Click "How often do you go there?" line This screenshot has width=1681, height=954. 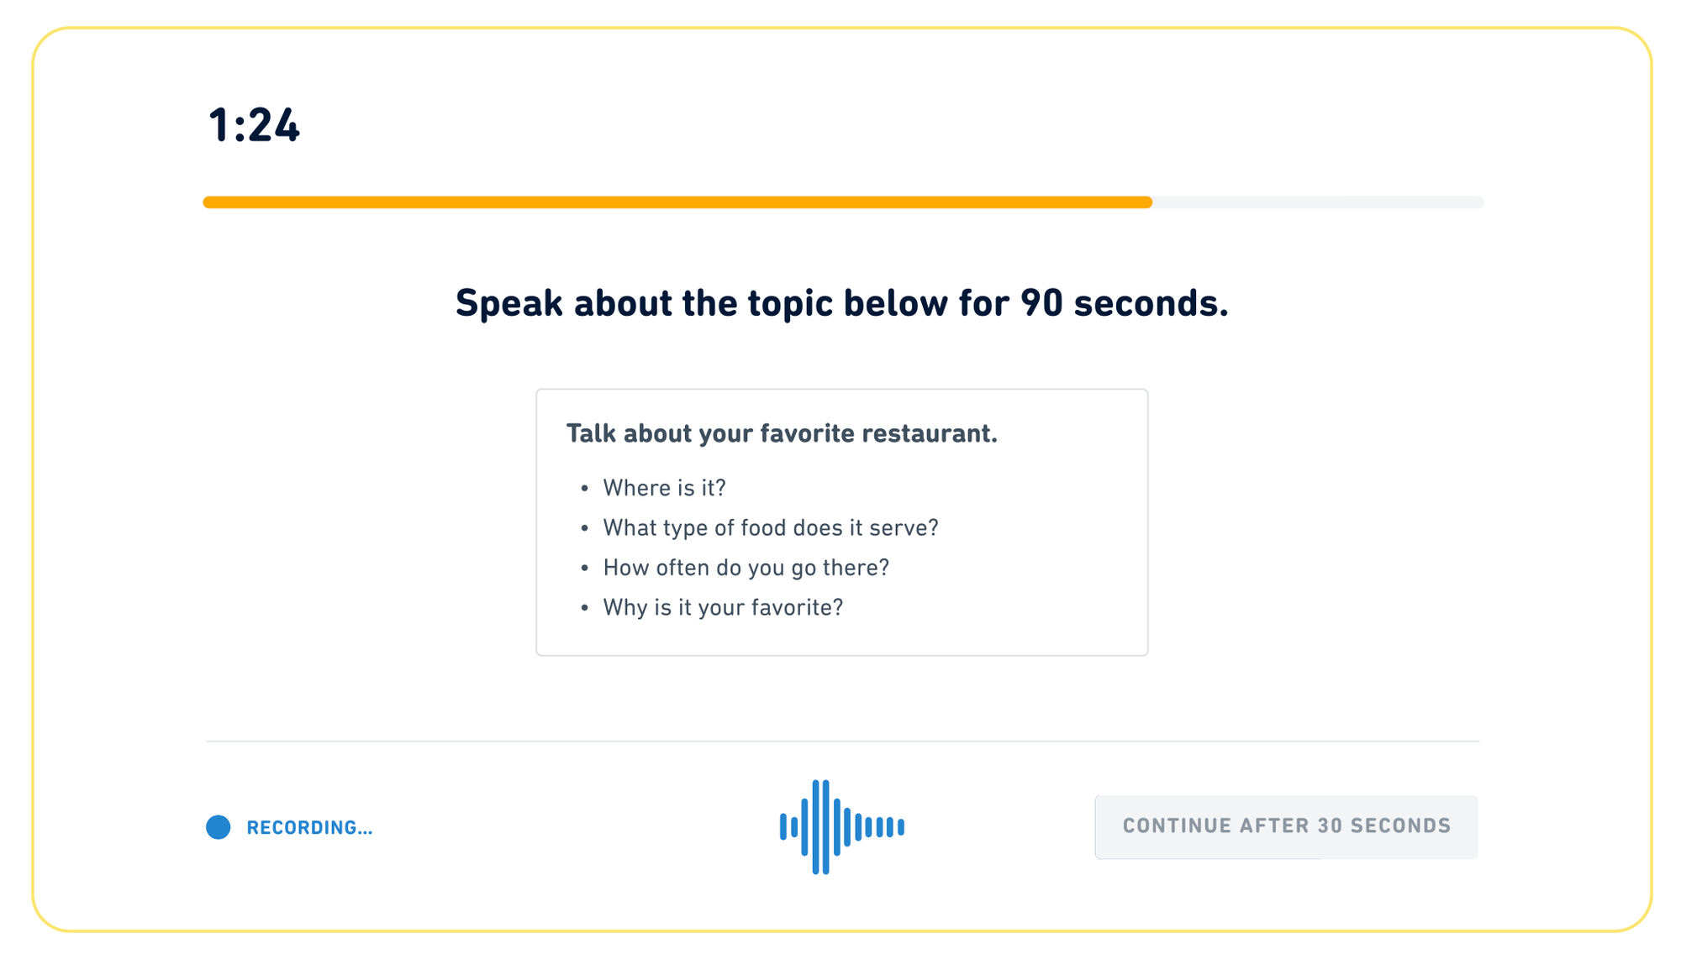coord(746,569)
